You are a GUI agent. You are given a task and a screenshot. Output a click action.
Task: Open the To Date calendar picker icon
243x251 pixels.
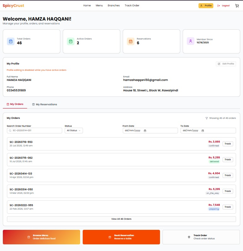click(x=203, y=131)
